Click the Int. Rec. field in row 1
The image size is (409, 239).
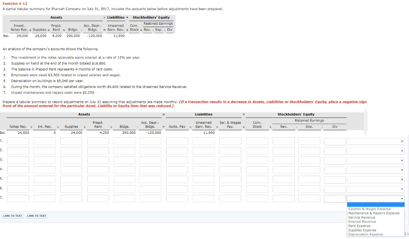(45, 140)
